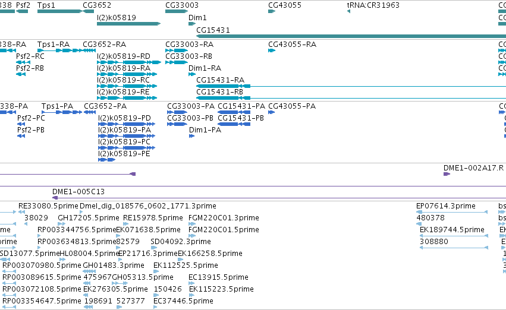This screenshot has height=310, width=506.
Task: Click the l(2)k05819 gene arrow bar
Action: 129,24
